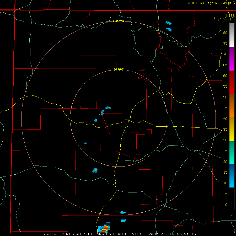236x236 pixels.
Task: Click the value 75 on the scale
Action: pos(225,43)
